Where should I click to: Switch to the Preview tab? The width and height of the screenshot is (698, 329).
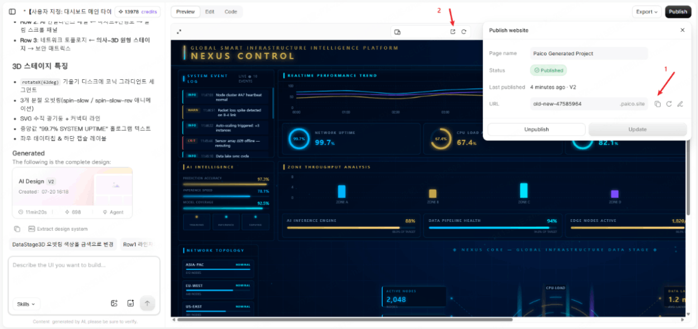185,12
